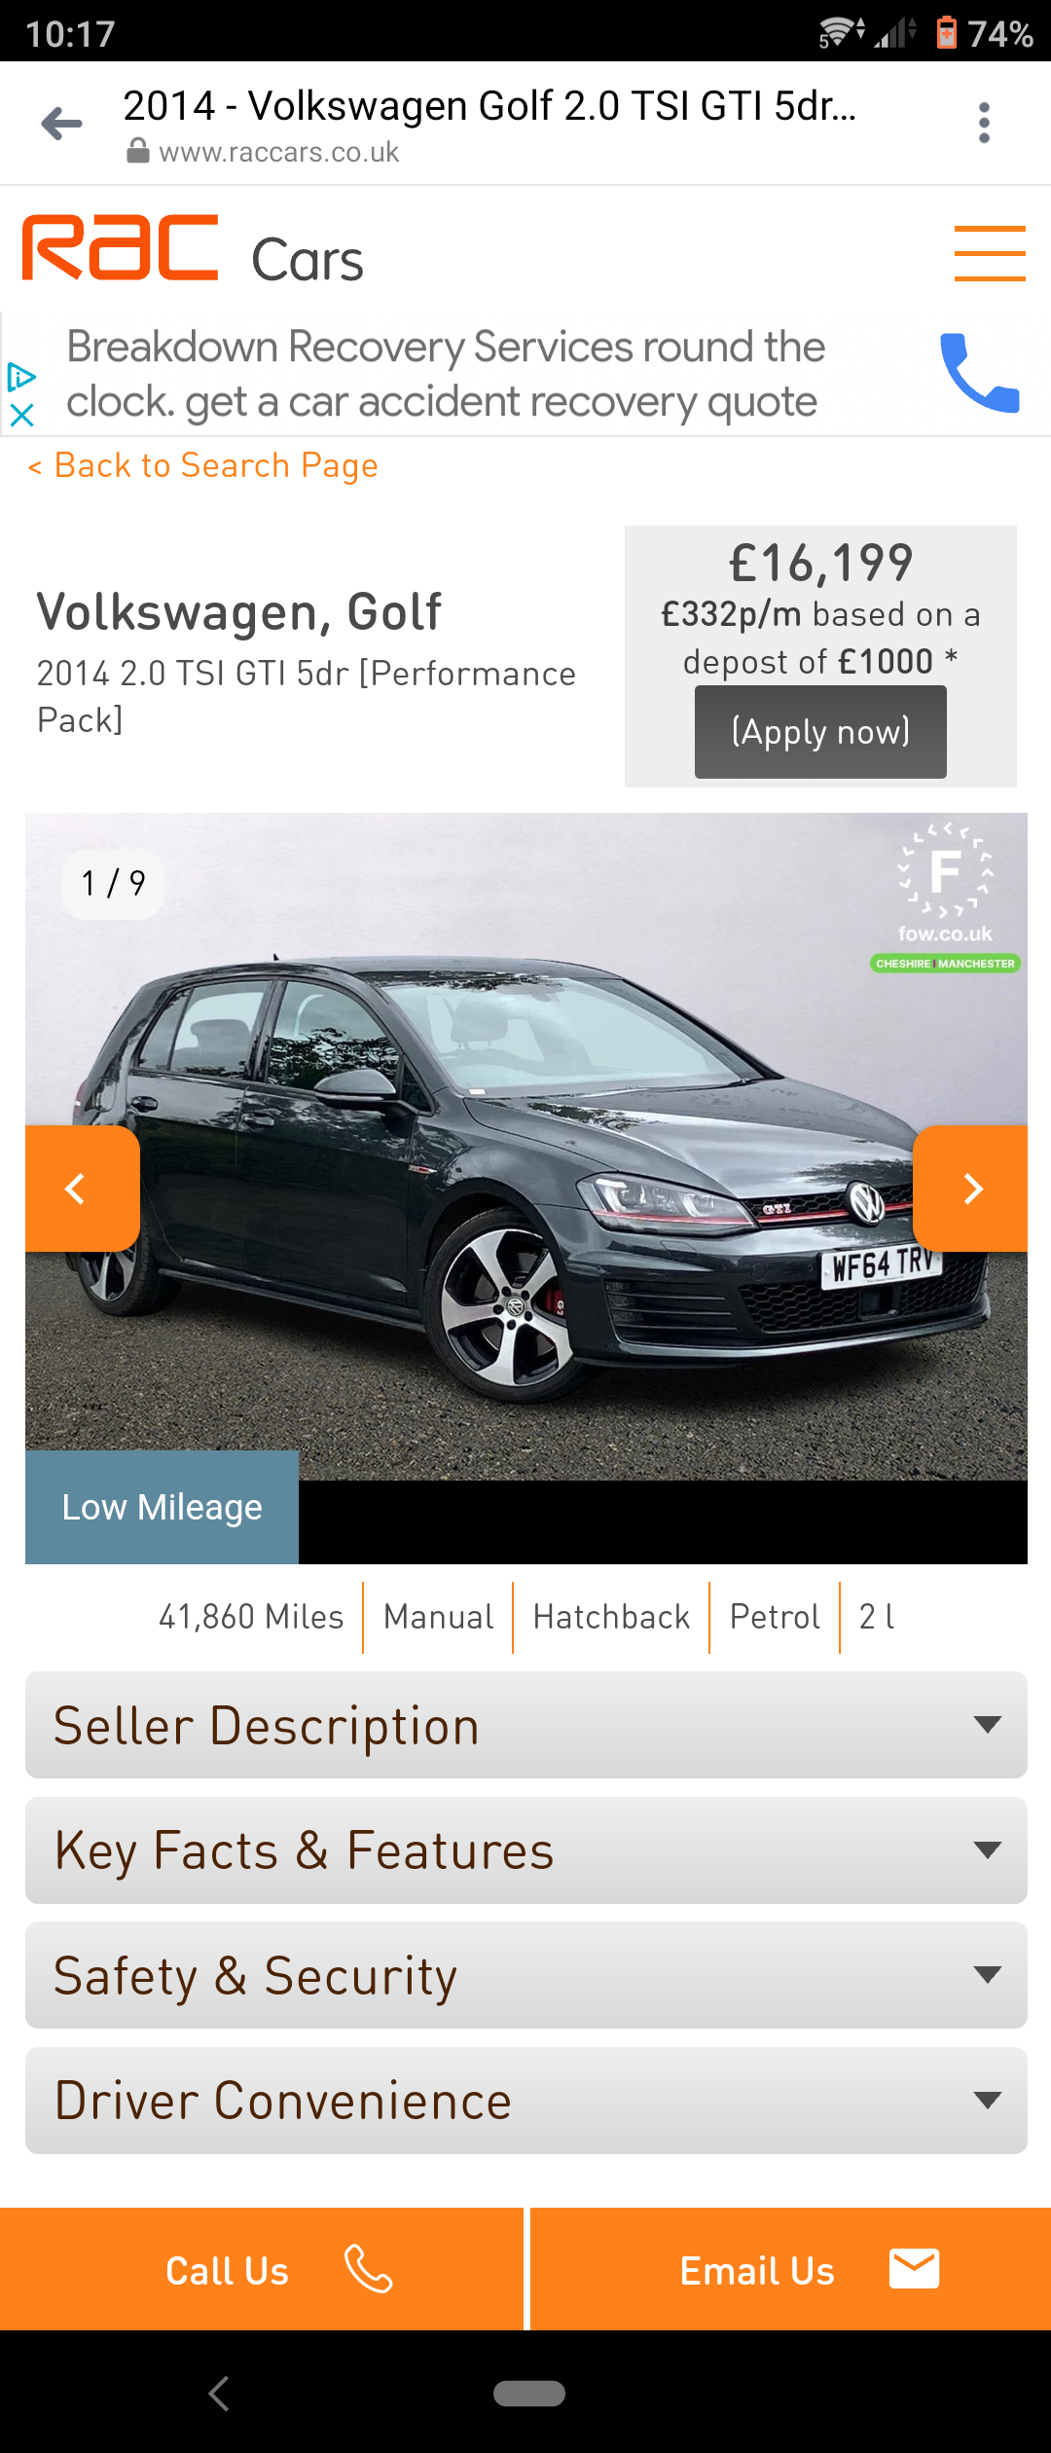The width and height of the screenshot is (1051, 2453).
Task: Expand the Key Facts & Features section
Action: 526,1850
